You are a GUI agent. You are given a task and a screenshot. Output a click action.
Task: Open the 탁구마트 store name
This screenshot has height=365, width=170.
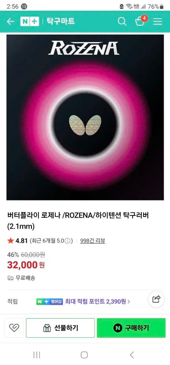tap(61, 21)
